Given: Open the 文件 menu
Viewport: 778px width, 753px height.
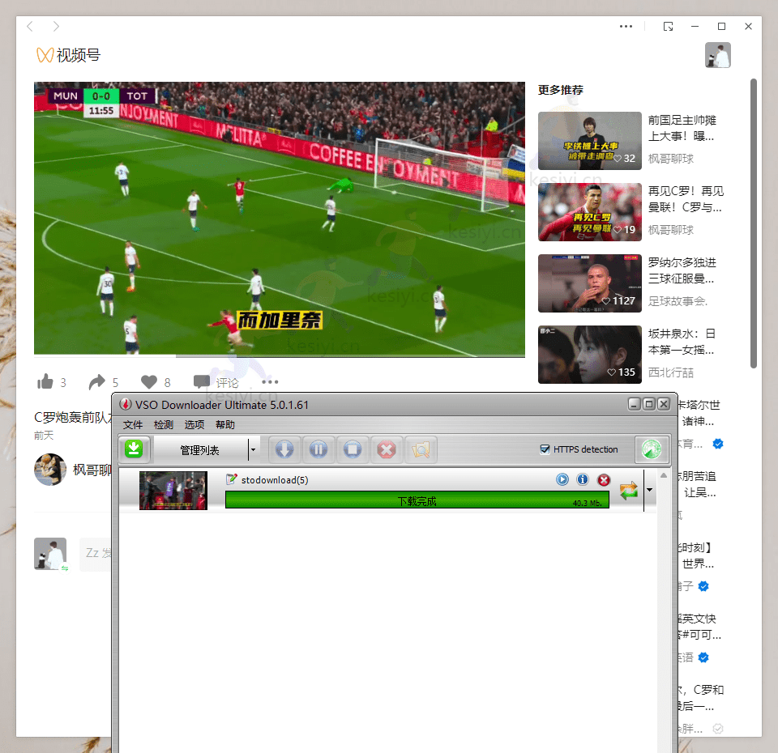Looking at the screenshot, I should (x=133, y=425).
